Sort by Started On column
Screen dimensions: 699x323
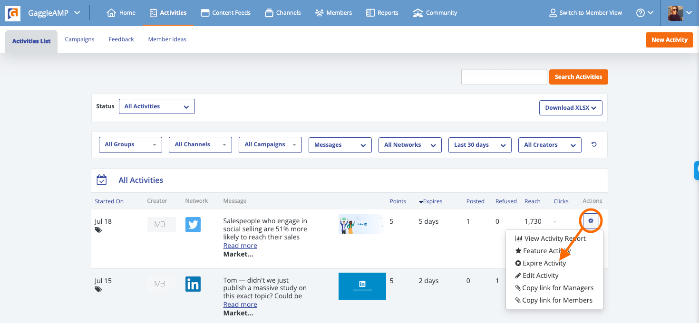[109, 201]
